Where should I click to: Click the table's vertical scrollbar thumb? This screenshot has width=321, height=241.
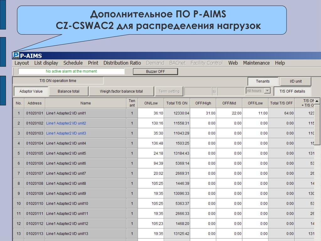[317, 124]
